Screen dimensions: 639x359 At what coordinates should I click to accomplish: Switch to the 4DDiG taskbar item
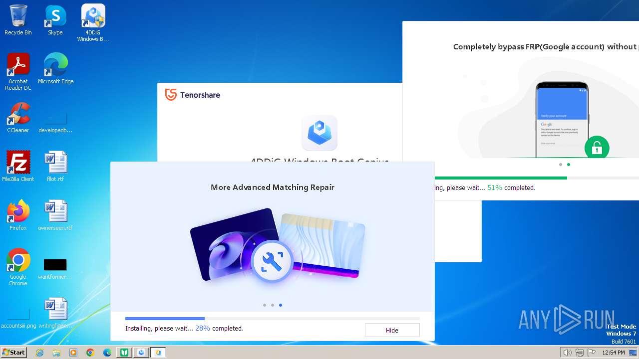(x=141, y=353)
